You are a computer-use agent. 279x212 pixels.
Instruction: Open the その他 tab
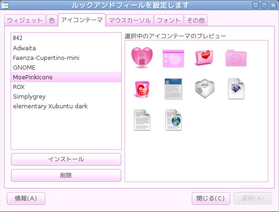[x=196, y=20]
